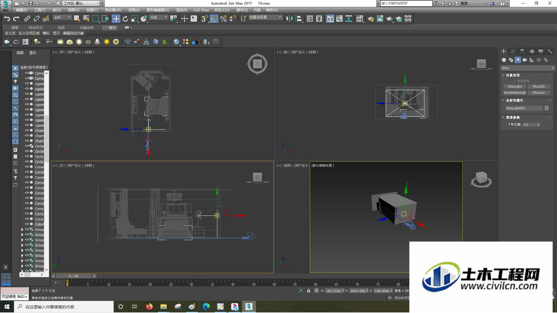The height and width of the screenshot is (313, 557).
Task: Open the Curve Editor icon
Action: click(339, 19)
